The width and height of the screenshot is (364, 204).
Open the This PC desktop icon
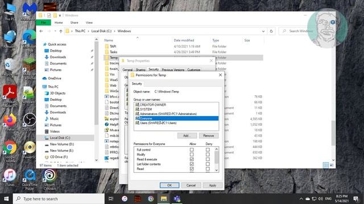click(x=10, y=12)
